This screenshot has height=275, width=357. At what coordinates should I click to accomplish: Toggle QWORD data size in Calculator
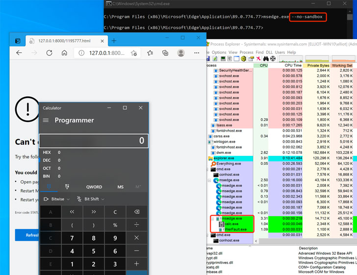point(94,187)
